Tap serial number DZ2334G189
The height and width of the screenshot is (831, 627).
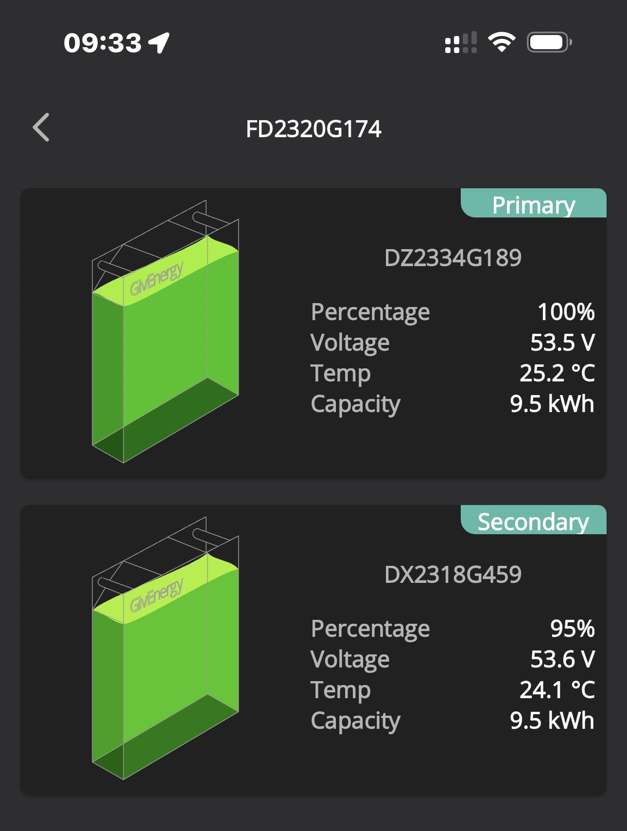453,257
